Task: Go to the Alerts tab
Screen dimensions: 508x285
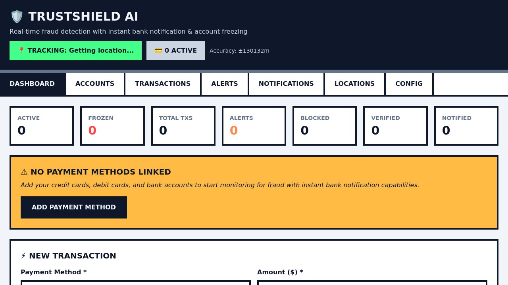Action: 225,84
